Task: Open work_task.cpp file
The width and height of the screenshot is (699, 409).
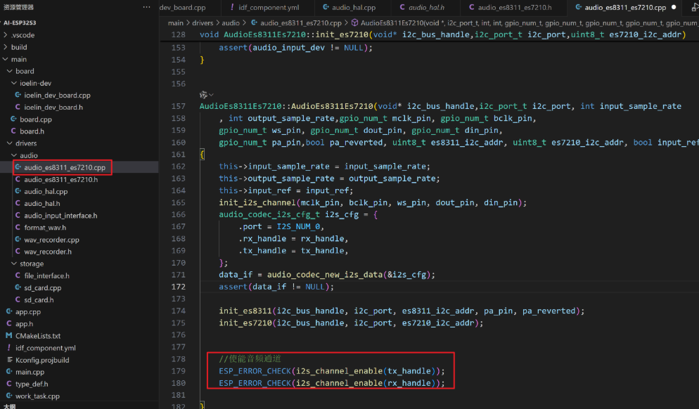Action: point(37,396)
